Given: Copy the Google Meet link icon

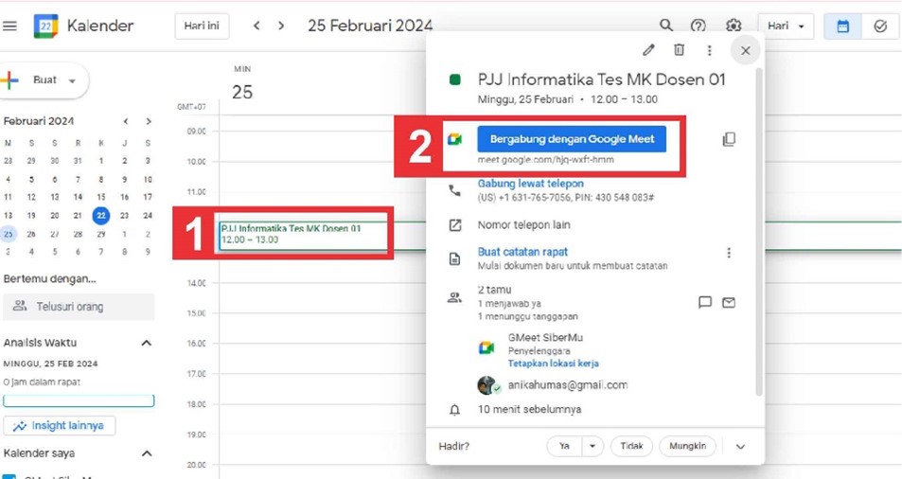Looking at the screenshot, I should [x=729, y=139].
